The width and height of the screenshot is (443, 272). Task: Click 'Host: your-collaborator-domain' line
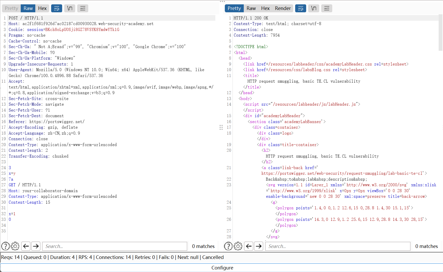(43, 191)
